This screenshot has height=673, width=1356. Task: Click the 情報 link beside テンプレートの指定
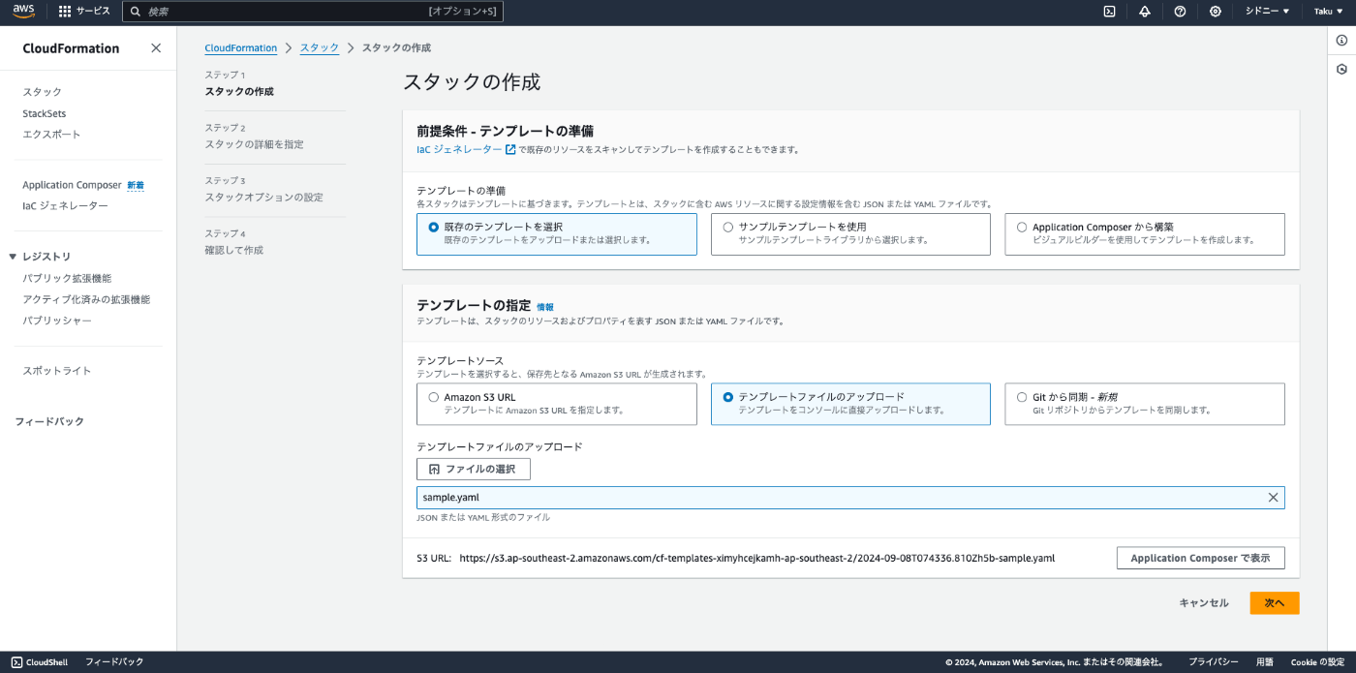tap(545, 307)
